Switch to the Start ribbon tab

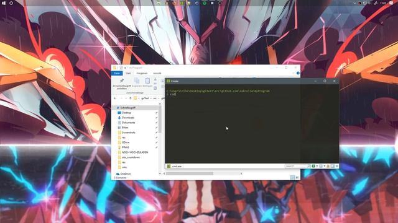(128, 73)
